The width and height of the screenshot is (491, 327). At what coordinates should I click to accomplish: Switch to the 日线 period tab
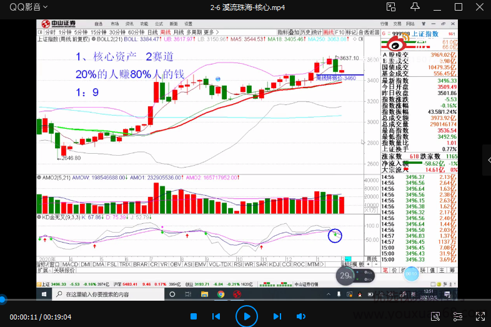tap(152, 33)
